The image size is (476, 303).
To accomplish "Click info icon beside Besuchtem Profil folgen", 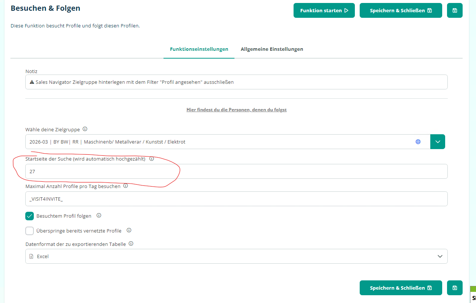I will click(99, 215).
